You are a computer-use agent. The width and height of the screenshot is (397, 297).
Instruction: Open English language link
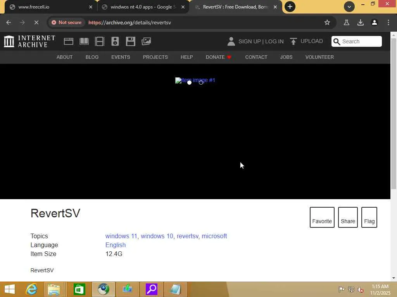(x=116, y=245)
